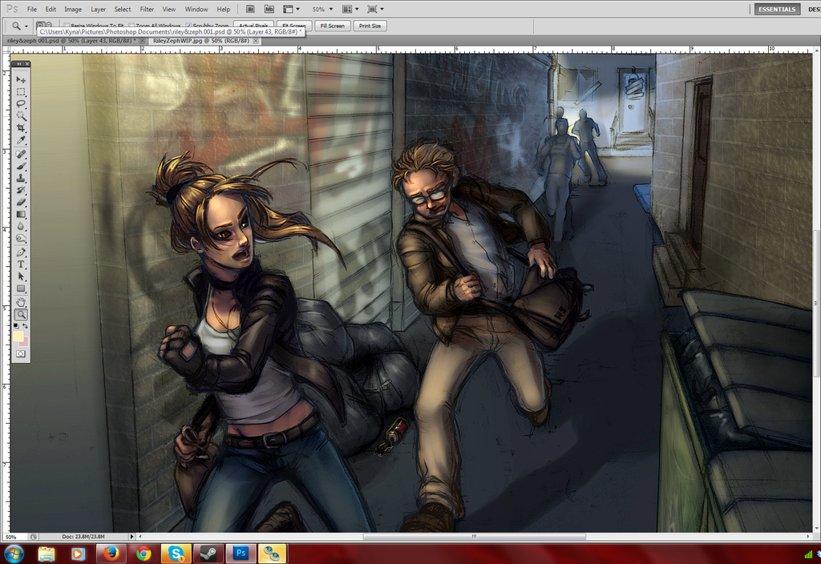Open the Filter menu
Viewport: 821px width, 564px height.
coord(147,9)
